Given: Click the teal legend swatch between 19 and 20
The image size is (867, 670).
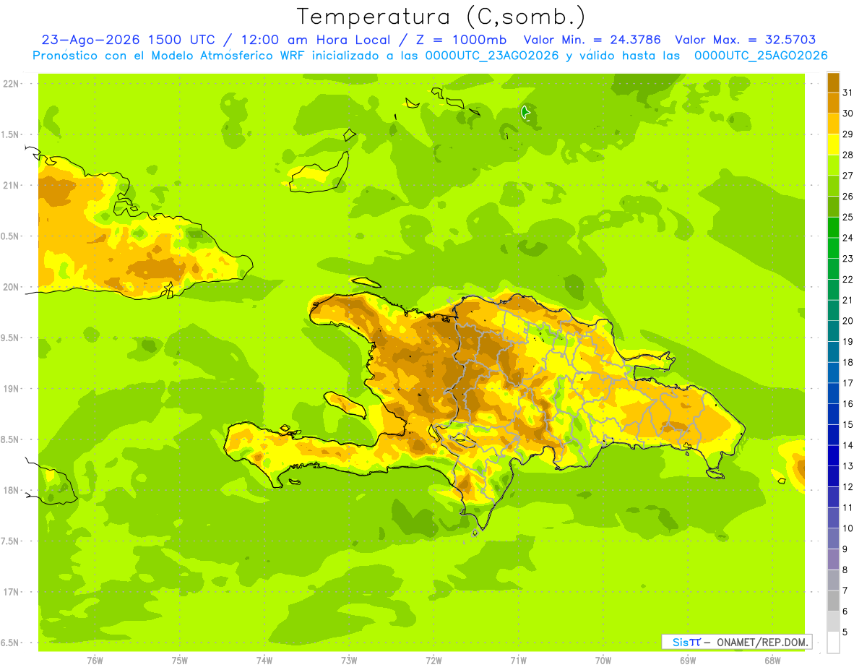Looking at the screenshot, I should click(x=833, y=331).
